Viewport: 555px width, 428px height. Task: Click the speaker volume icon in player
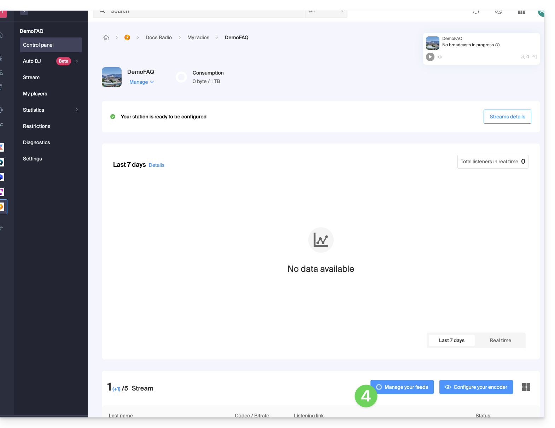(x=440, y=57)
